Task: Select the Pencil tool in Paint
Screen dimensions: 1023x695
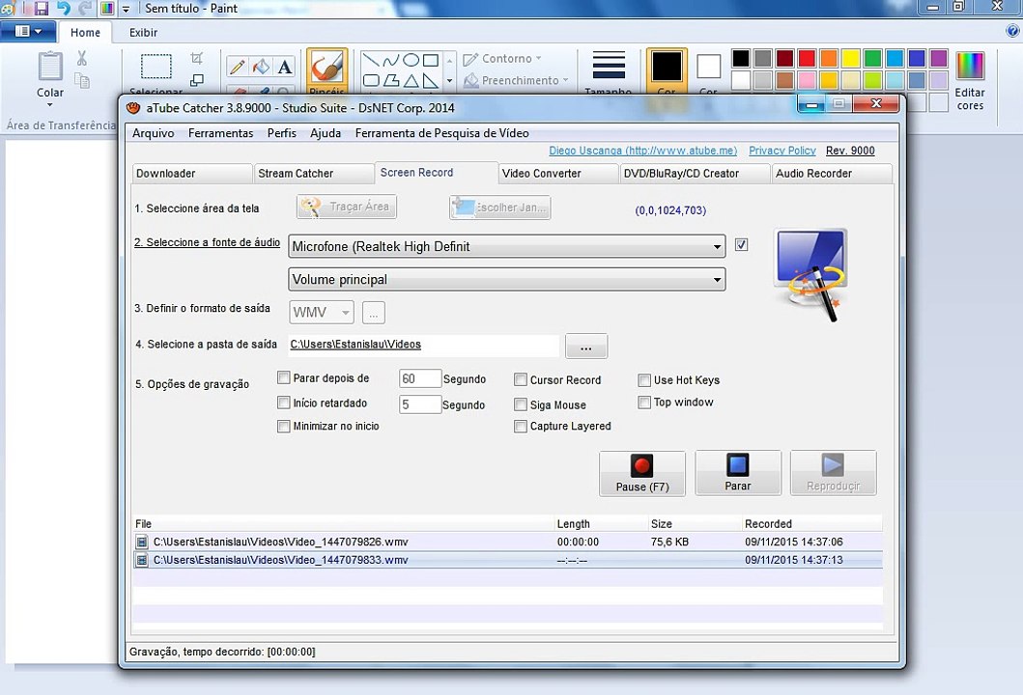Action: point(237,67)
